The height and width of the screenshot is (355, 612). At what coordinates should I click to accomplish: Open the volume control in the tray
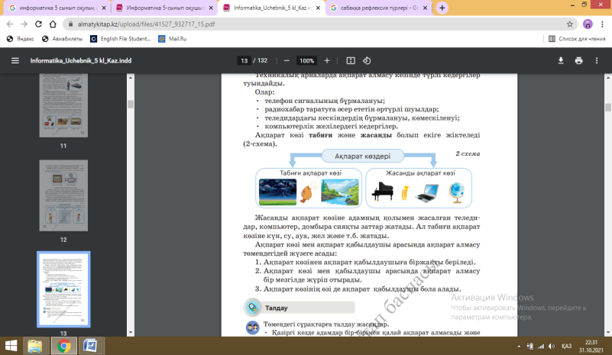pyautogui.click(x=552, y=346)
